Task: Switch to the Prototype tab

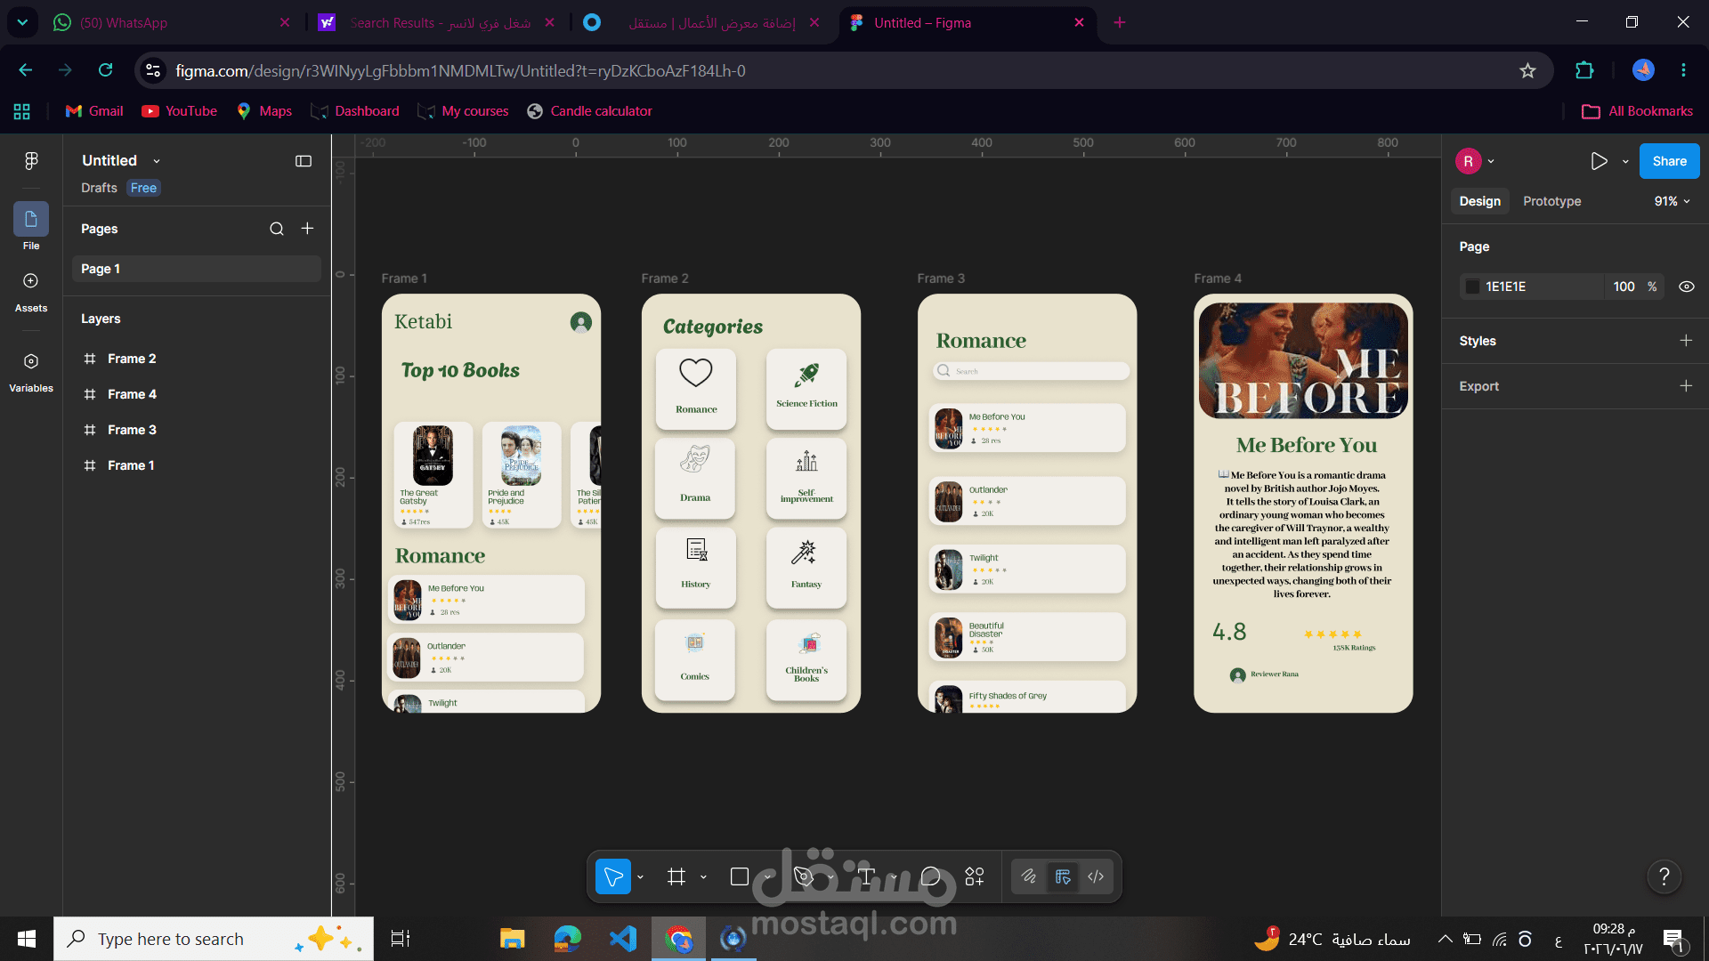Action: (x=1551, y=202)
